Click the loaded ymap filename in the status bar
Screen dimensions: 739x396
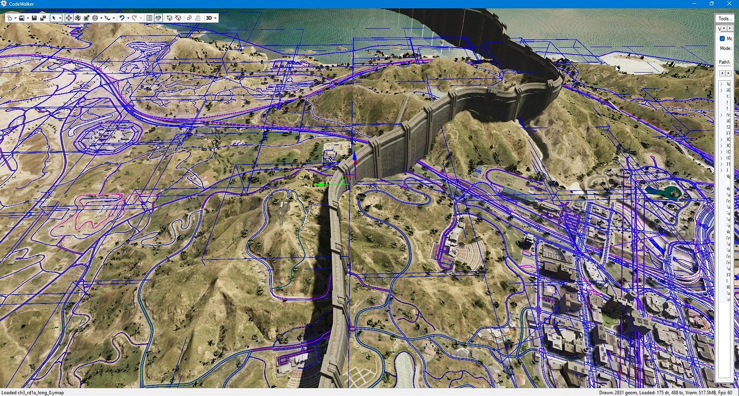tap(32, 392)
